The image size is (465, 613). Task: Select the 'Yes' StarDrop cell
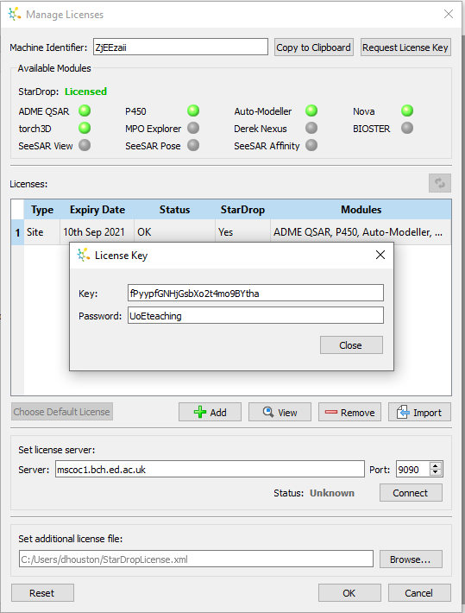point(242,232)
